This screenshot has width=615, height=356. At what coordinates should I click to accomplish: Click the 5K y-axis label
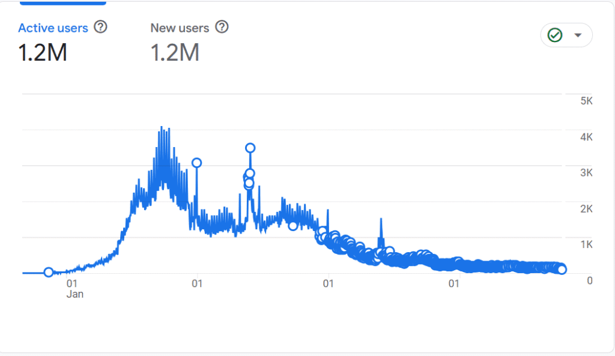tap(586, 101)
